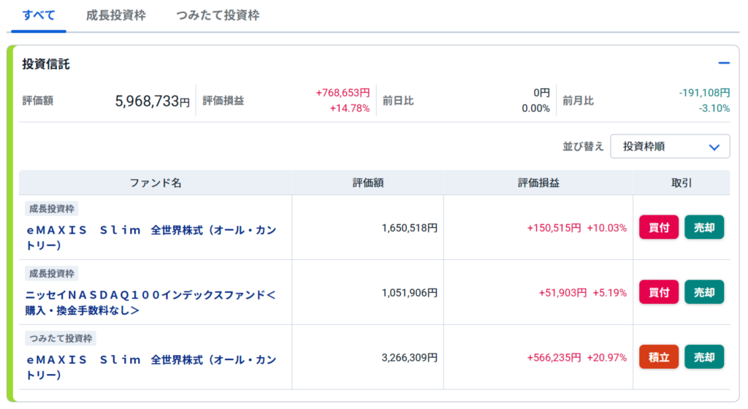Collapse the 投資信託 section with minus icon

723,63
